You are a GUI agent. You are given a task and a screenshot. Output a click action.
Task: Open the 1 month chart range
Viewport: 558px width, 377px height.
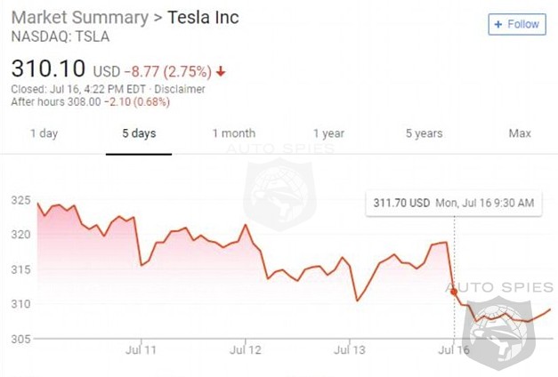pos(233,133)
